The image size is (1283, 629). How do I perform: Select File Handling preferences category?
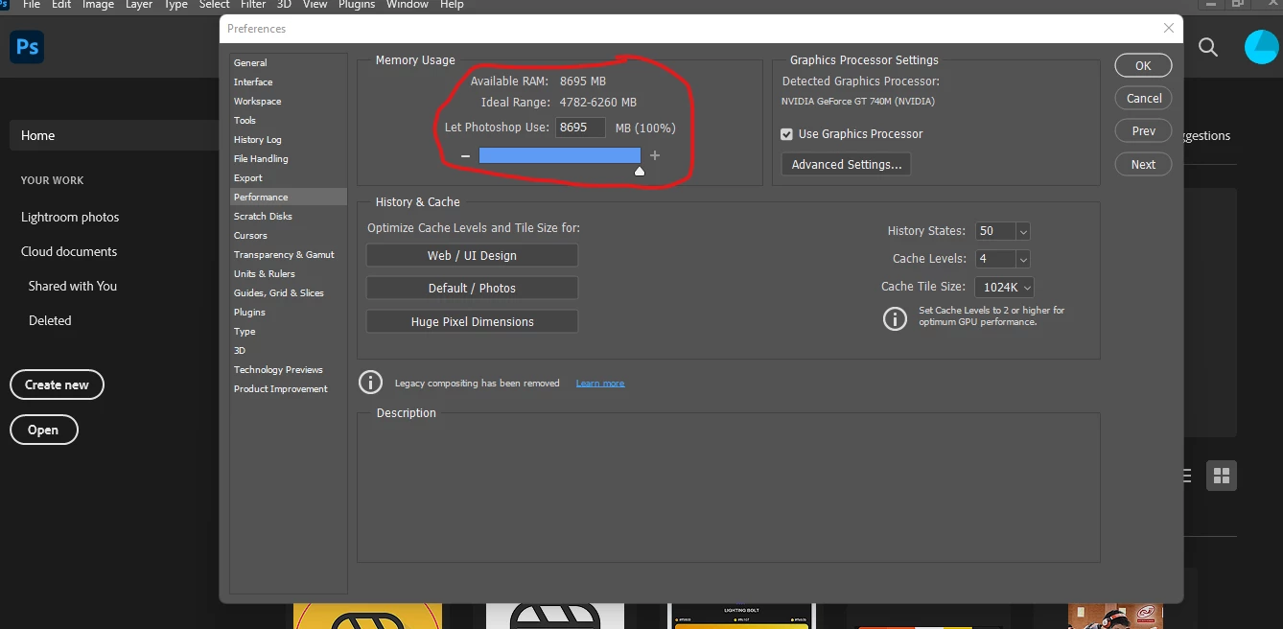[289, 158]
